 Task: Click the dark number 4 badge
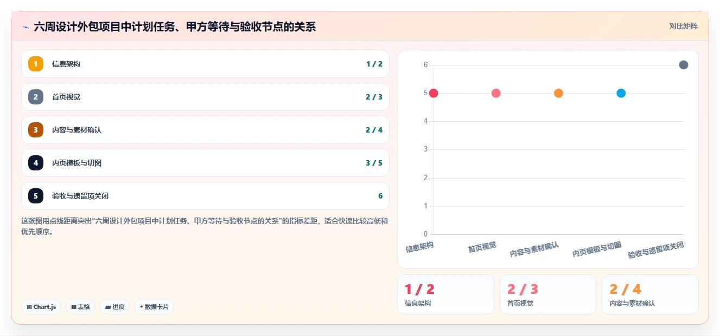36,163
